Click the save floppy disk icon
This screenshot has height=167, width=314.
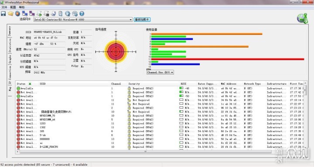click(x=3, y=14)
